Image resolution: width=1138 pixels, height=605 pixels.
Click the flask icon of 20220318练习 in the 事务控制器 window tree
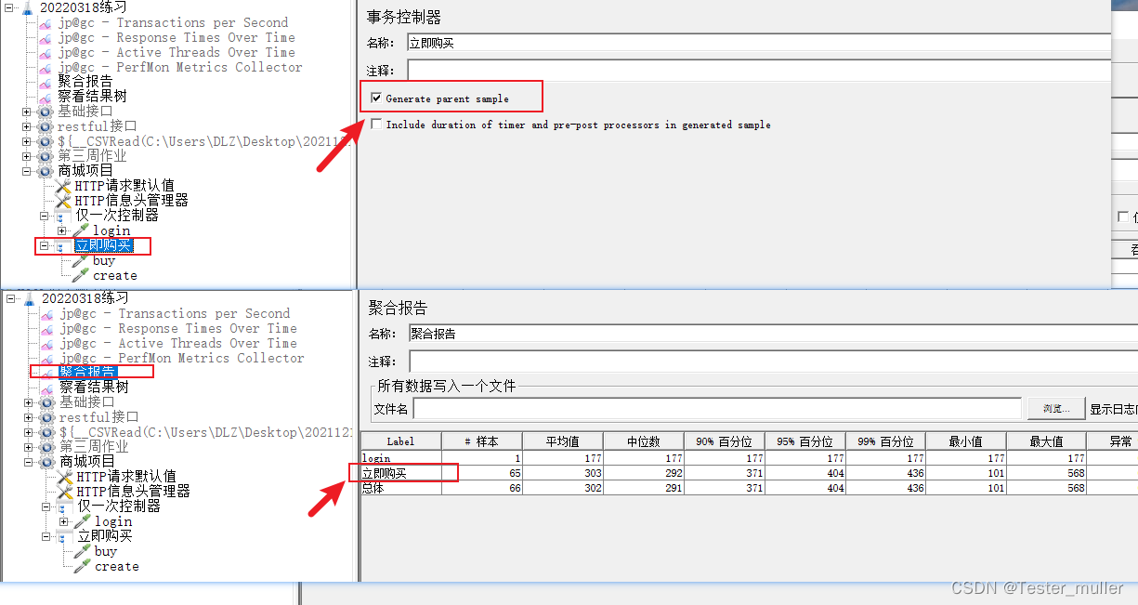tap(27, 7)
